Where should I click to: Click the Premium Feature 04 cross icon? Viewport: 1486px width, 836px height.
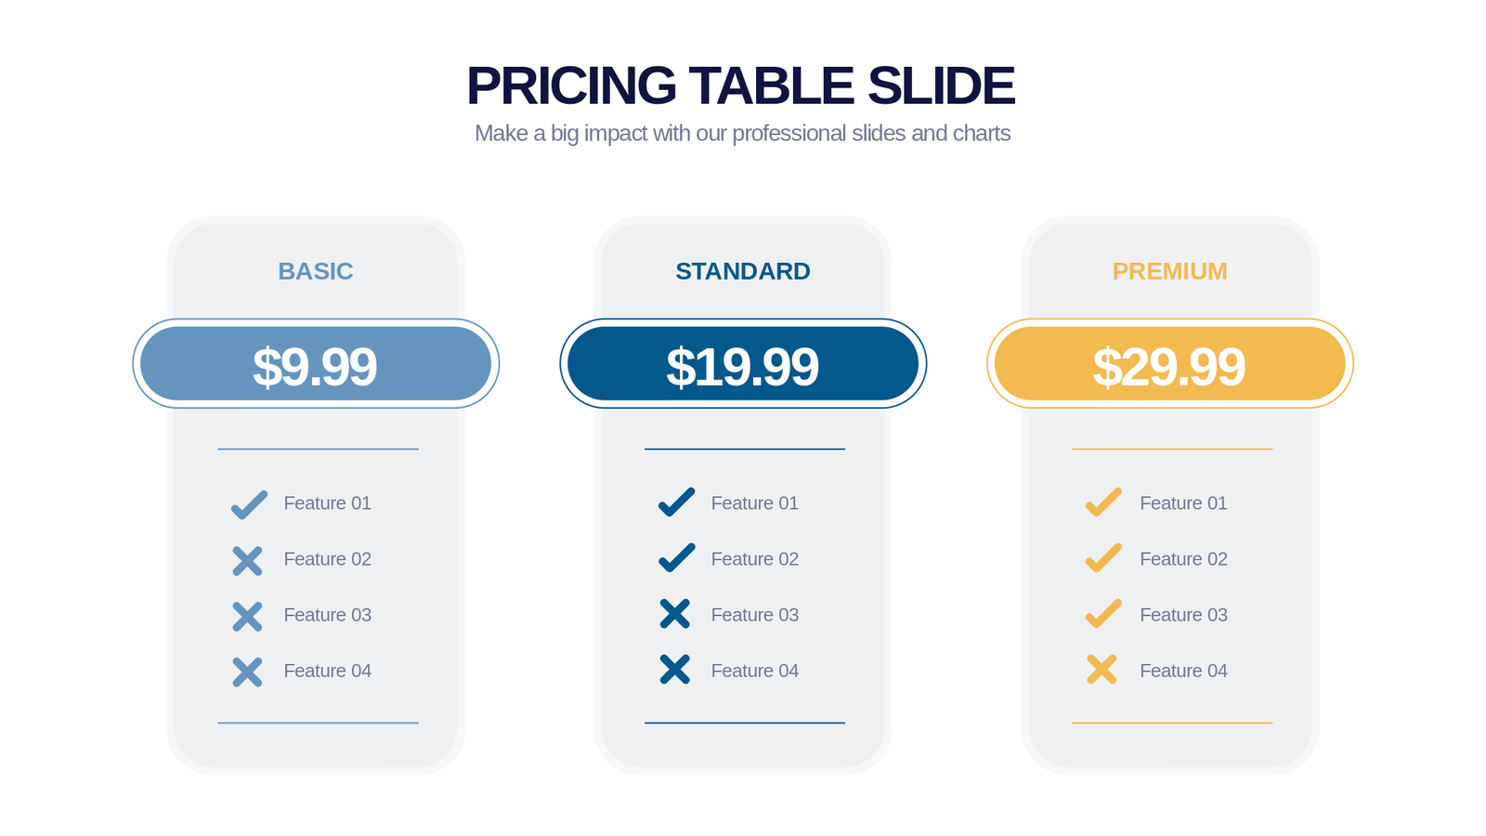pos(1101,670)
